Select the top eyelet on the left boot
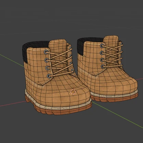The width and height of the screenshot is (143, 143). pyautogui.click(x=46, y=52)
